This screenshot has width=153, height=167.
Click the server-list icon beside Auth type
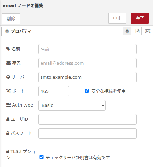[9, 105]
